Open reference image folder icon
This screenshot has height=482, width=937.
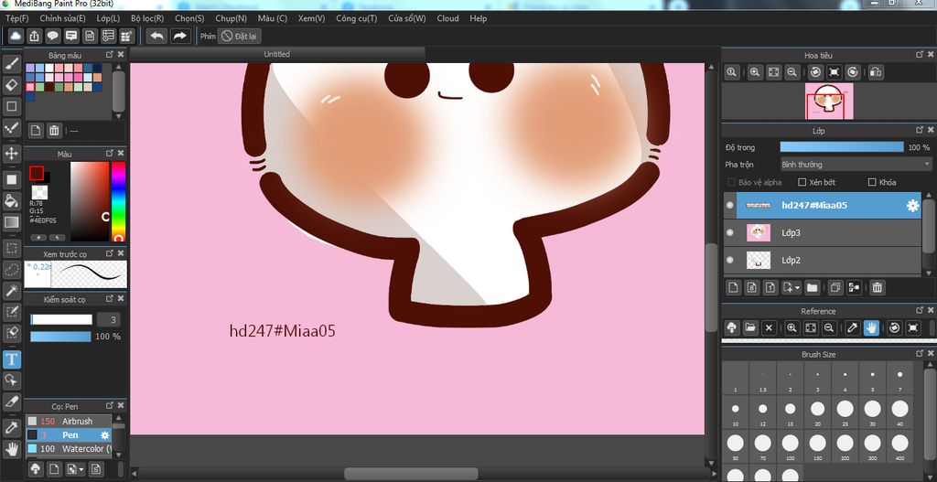coord(750,328)
